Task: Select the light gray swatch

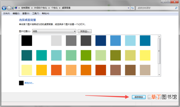Action: pyautogui.click(x=56, y=40)
